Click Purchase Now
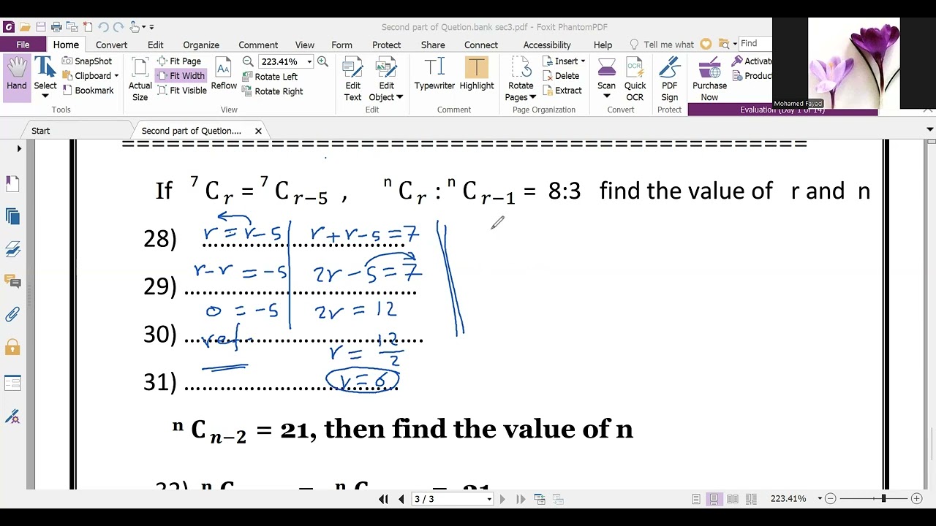Viewport: 936px width, 526px height. coord(709,79)
